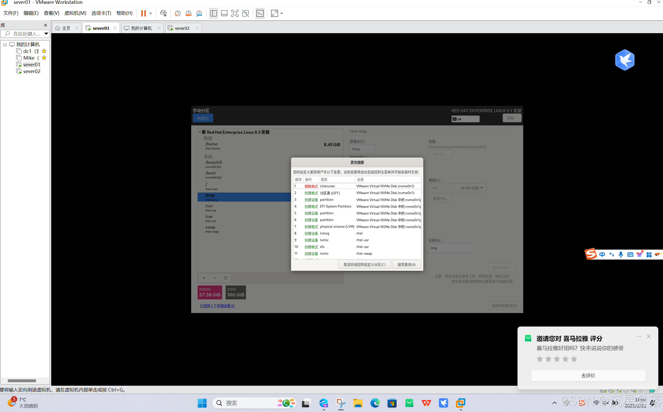663x412 pixels.
Task: Open the snapshot manager icon
Action: [x=199, y=13]
